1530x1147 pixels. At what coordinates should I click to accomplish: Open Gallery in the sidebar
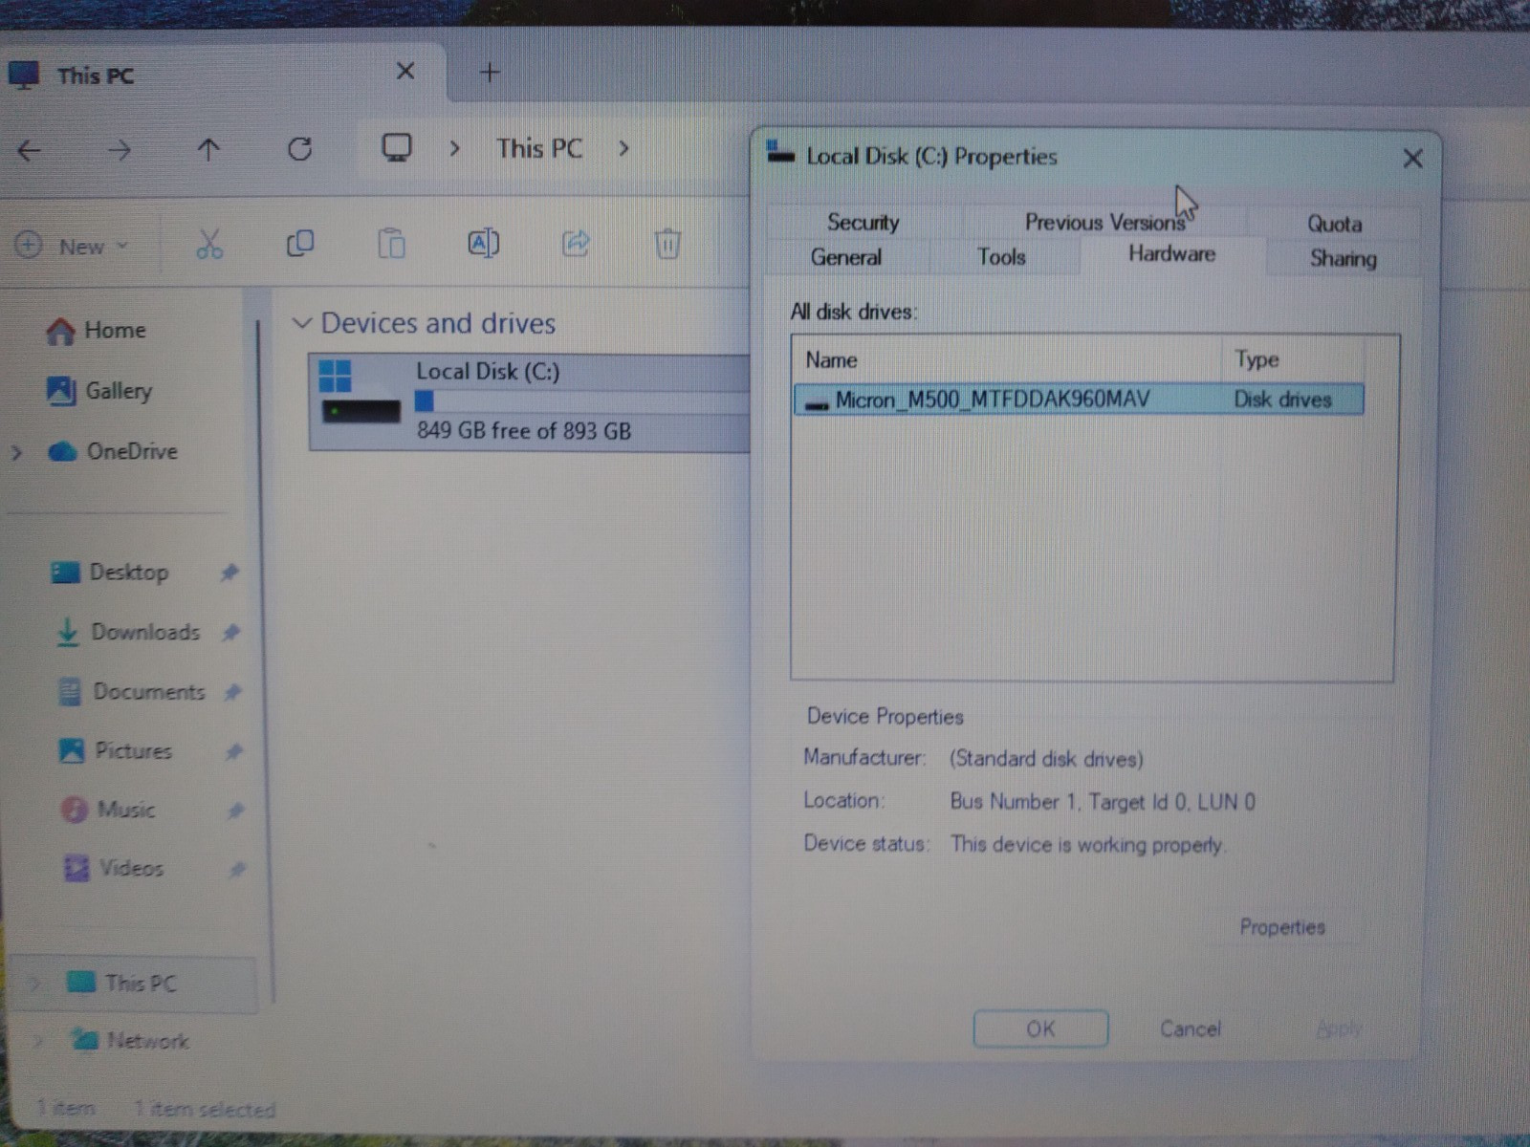click(x=99, y=391)
